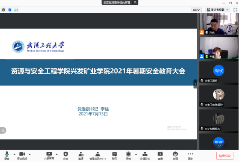
Task: Start recording with the 录制 icon
Action: [x=128, y=156]
